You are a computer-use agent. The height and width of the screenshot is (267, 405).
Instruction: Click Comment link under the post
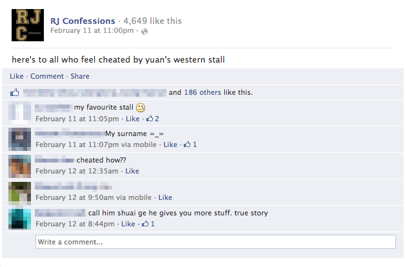[47, 76]
